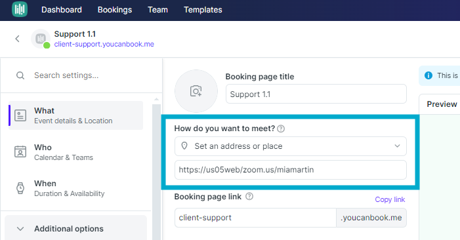Click the YouCanBookMe logo icon
The height and width of the screenshot is (240, 460).
(x=20, y=9)
